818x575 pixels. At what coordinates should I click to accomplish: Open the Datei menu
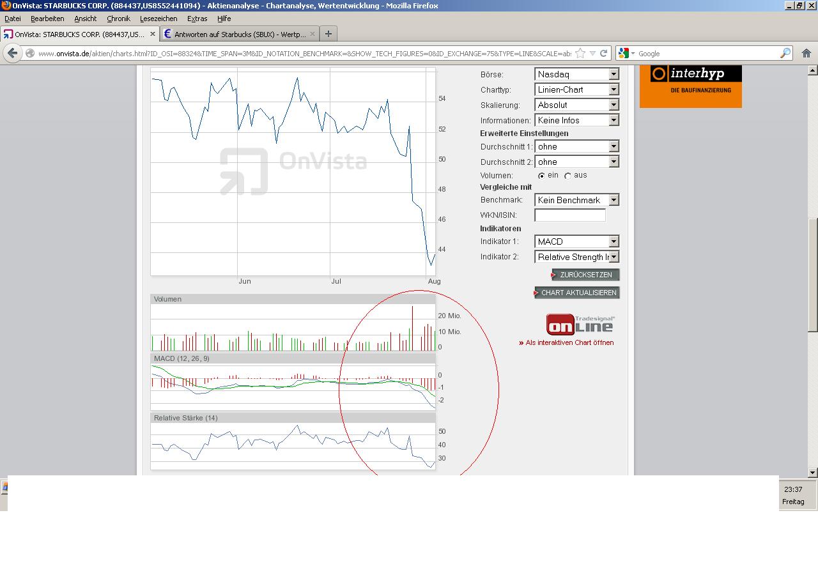click(13, 19)
